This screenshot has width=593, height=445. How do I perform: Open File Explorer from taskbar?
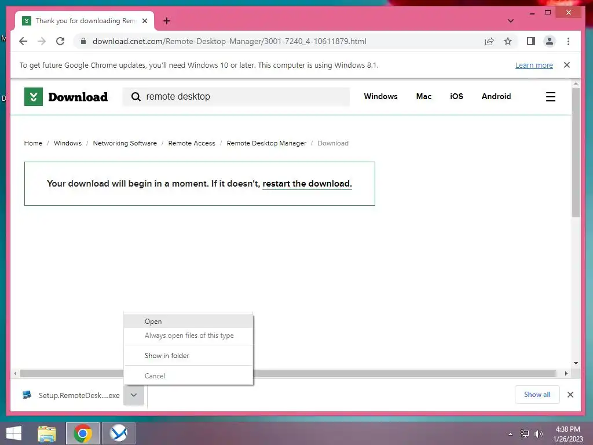click(47, 433)
